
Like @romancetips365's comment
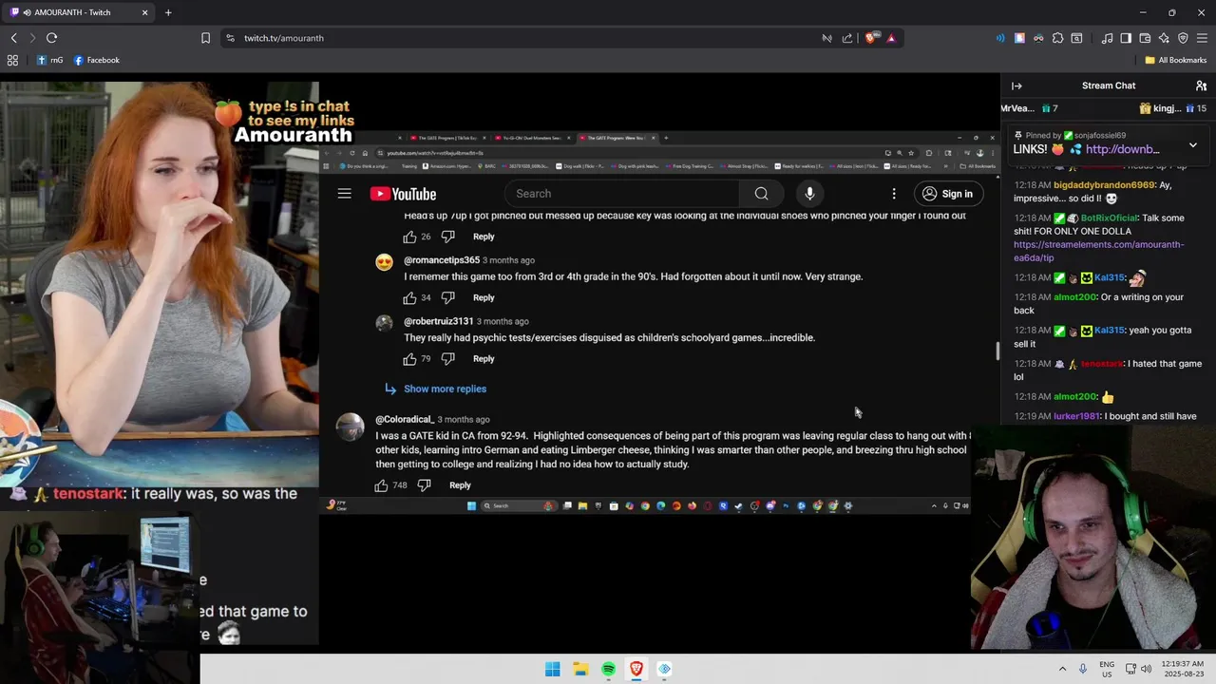(409, 297)
